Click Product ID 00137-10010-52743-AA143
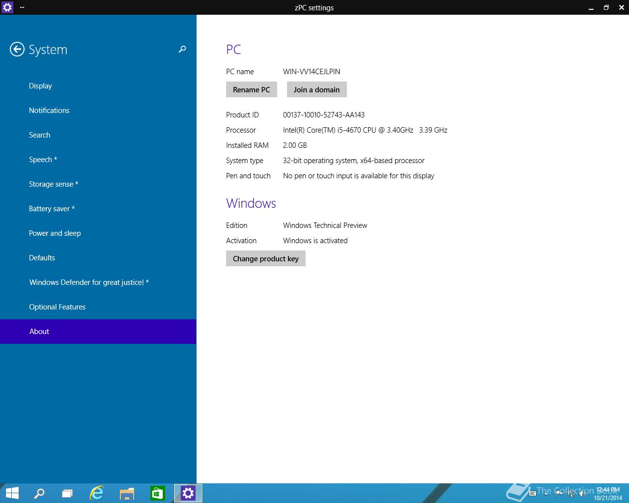Screen dimensions: 629x503 pyautogui.click(x=324, y=115)
